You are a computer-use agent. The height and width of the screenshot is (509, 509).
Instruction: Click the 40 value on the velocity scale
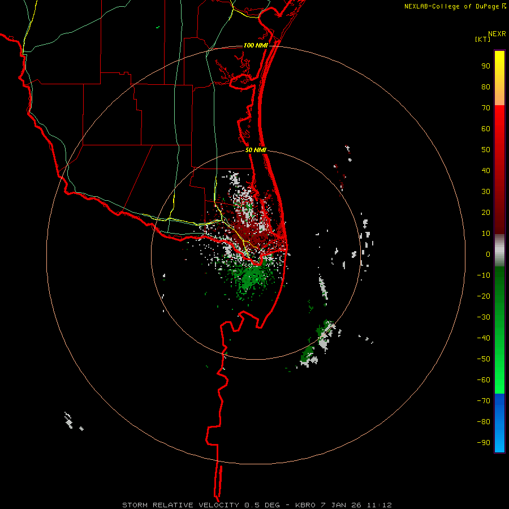486,171
